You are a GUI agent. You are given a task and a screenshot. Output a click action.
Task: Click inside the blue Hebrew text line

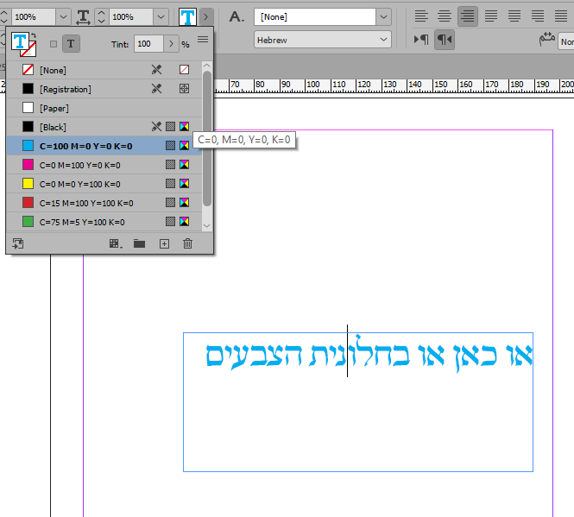[x=369, y=355]
